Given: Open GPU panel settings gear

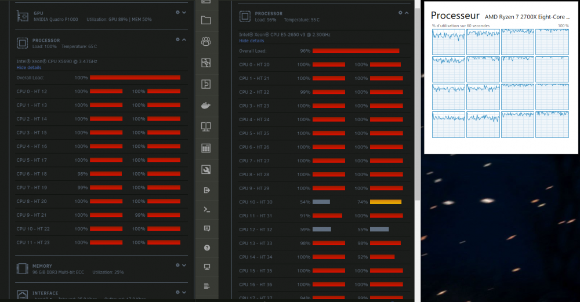Looking at the screenshot, I should tap(177, 12).
